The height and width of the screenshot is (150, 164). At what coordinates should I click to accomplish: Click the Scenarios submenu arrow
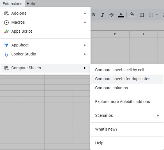tap(158, 116)
